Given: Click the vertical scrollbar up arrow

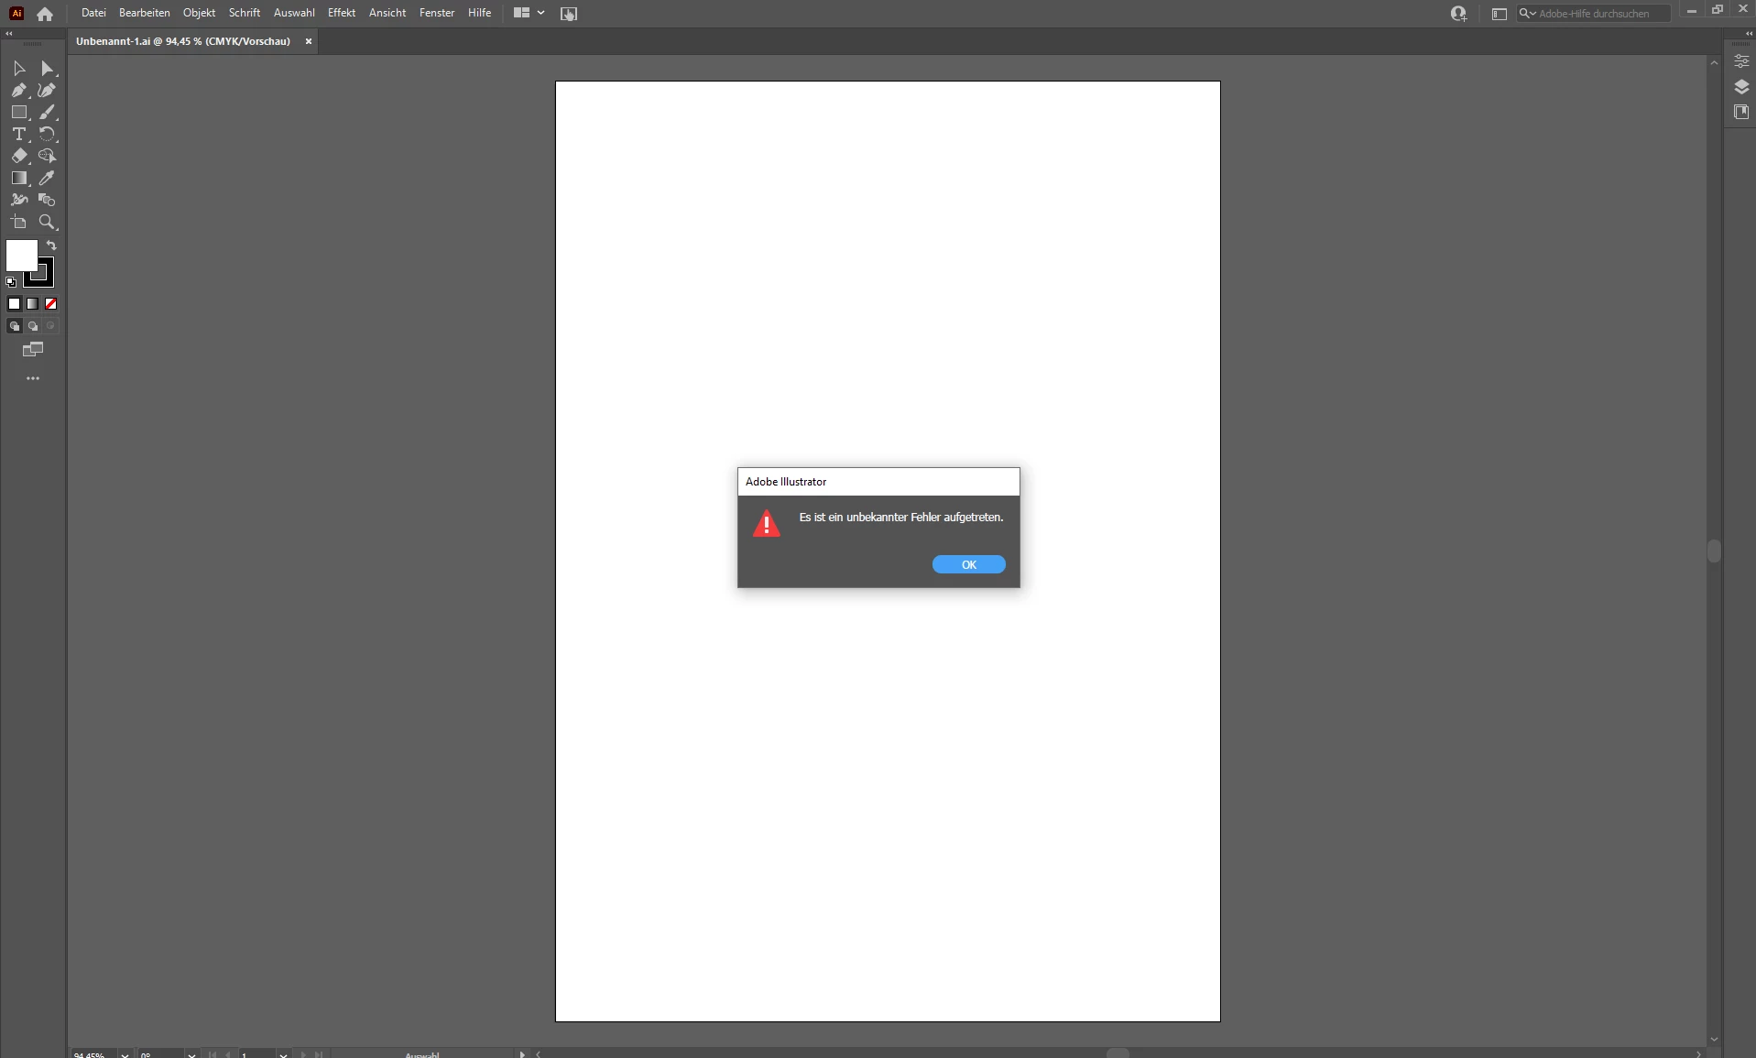Looking at the screenshot, I should (1714, 63).
